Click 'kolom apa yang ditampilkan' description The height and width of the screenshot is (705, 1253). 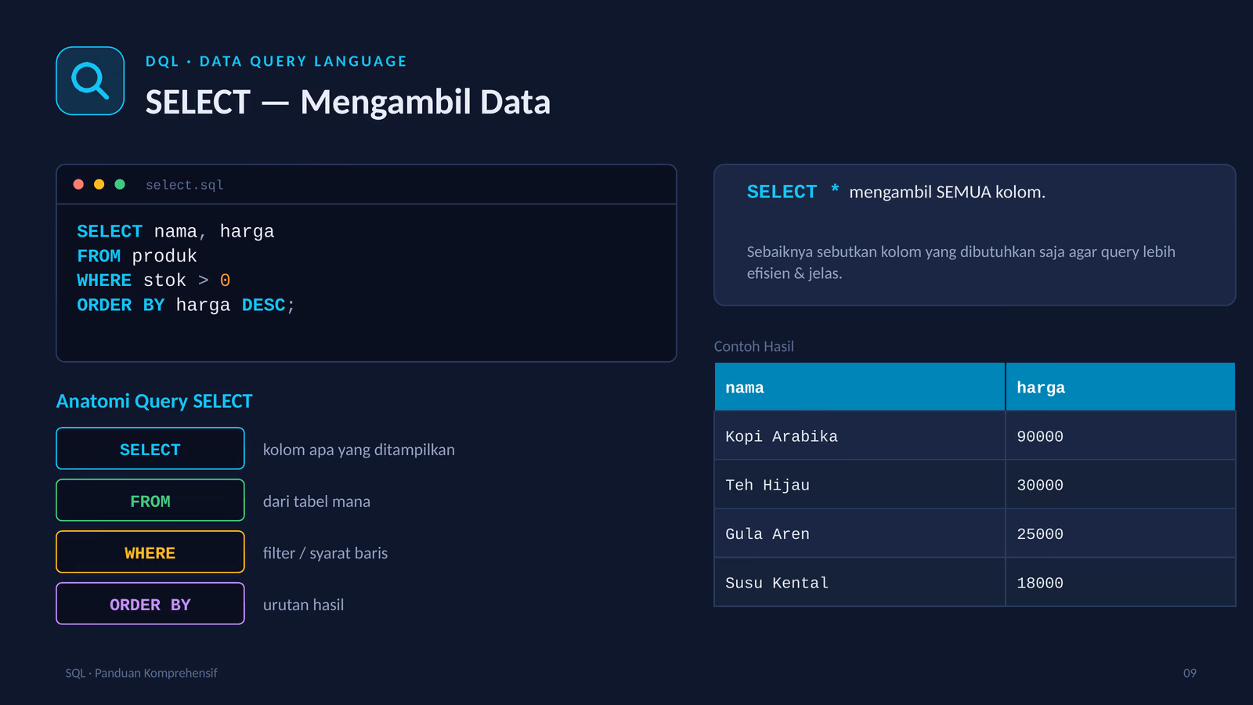(359, 450)
